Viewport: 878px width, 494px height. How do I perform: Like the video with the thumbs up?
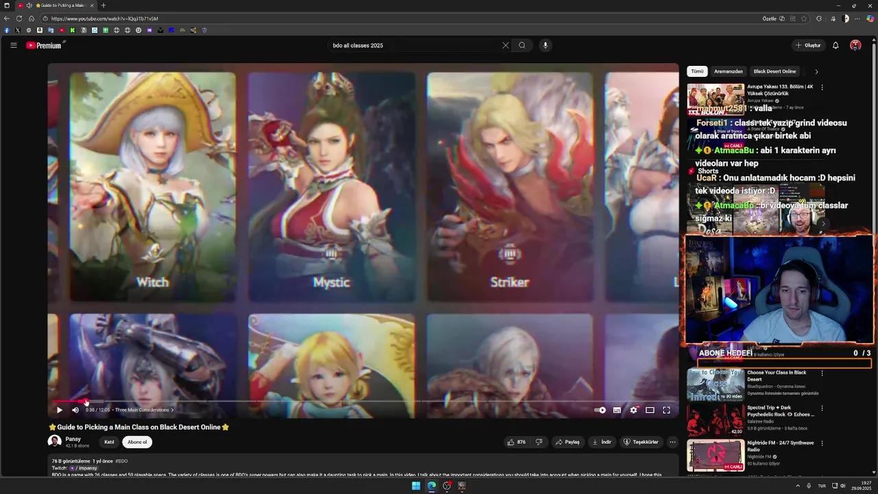pyautogui.click(x=516, y=443)
